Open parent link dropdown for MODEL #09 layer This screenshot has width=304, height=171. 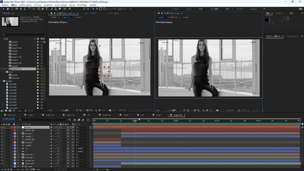pos(82,130)
